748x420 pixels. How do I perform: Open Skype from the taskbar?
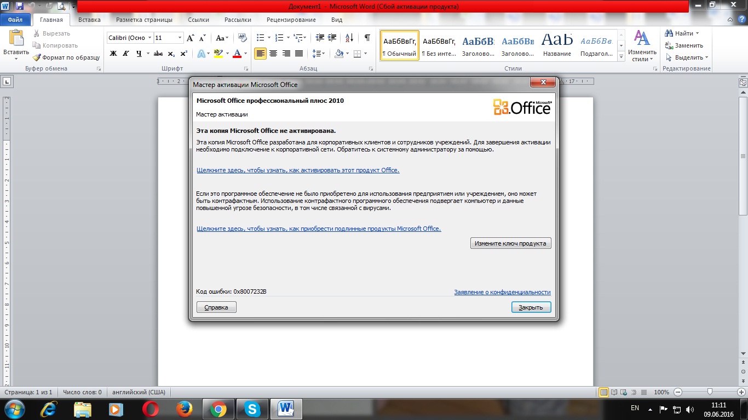coord(252,409)
